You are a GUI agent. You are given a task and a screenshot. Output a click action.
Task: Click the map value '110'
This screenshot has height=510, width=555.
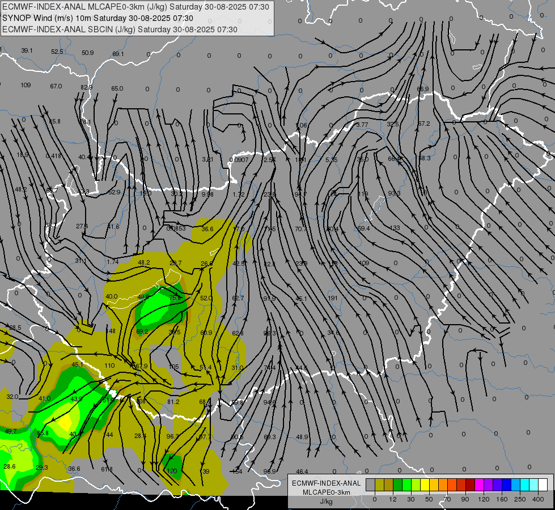tap(109, 365)
